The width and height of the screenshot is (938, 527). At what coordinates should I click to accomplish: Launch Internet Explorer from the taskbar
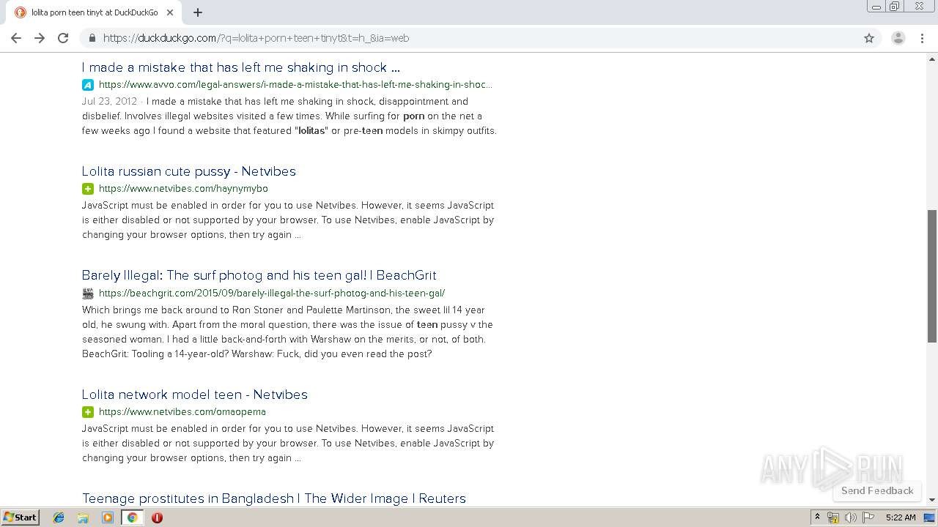[x=59, y=517]
